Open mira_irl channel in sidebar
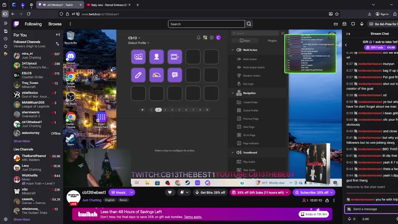This screenshot has height=224, width=398. pos(37,55)
